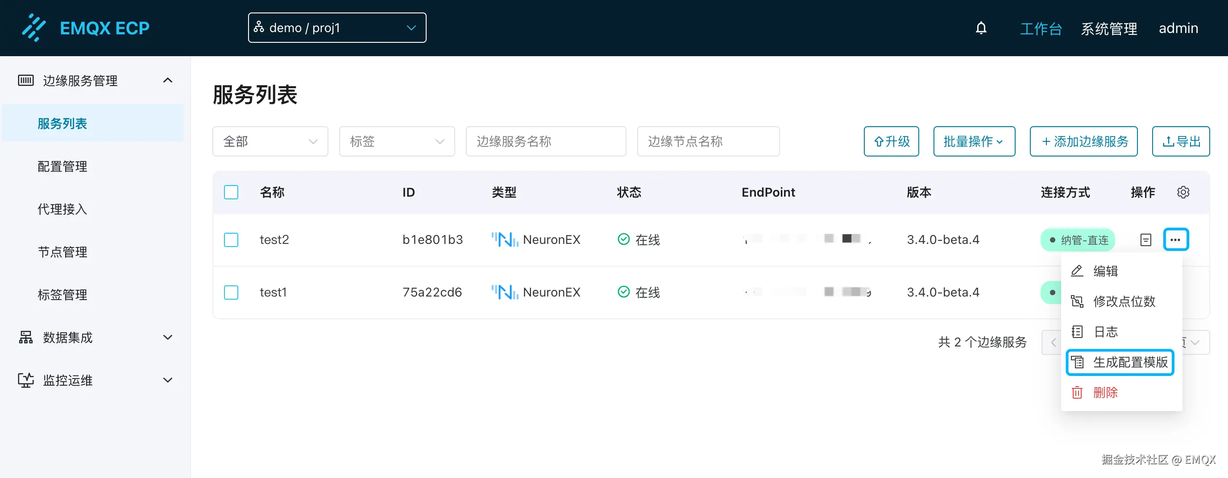The height and width of the screenshot is (478, 1228).
Task: Open the notification bell
Action: pos(982,28)
